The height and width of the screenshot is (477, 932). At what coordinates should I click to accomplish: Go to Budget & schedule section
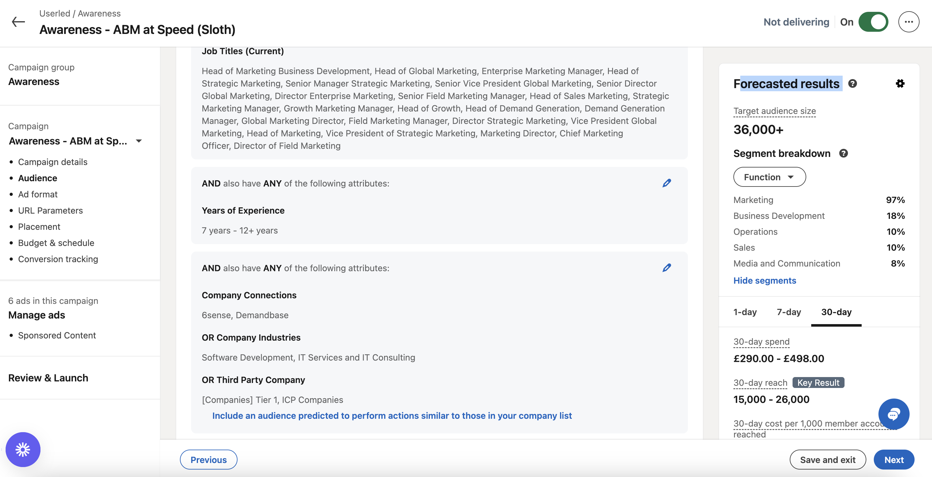pos(56,243)
